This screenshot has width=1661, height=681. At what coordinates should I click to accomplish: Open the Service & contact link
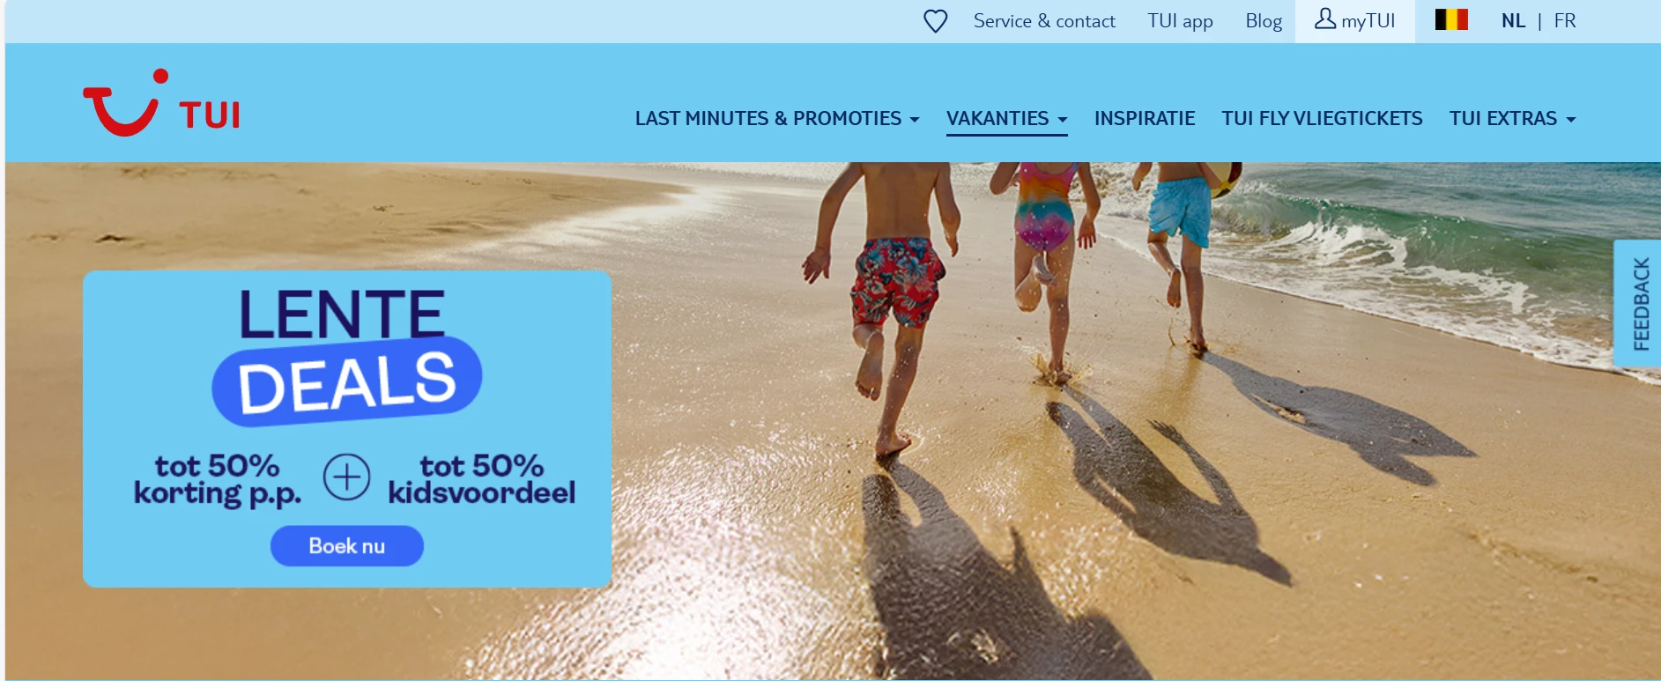pyautogui.click(x=1044, y=21)
